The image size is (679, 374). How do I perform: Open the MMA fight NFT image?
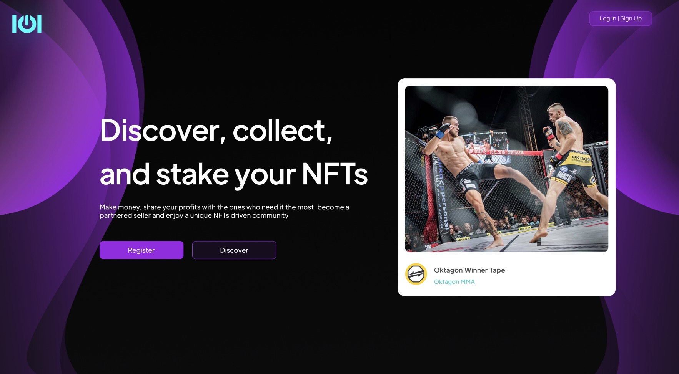[x=506, y=169]
